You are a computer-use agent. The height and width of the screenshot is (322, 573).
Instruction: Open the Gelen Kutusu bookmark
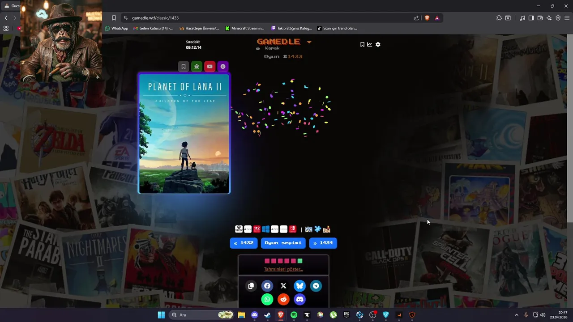pyautogui.click(x=153, y=28)
